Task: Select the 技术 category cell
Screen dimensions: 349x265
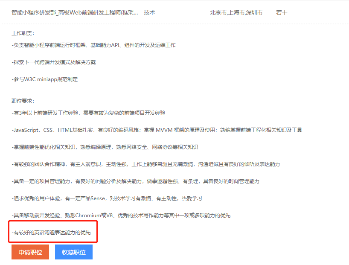Action: [149, 12]
